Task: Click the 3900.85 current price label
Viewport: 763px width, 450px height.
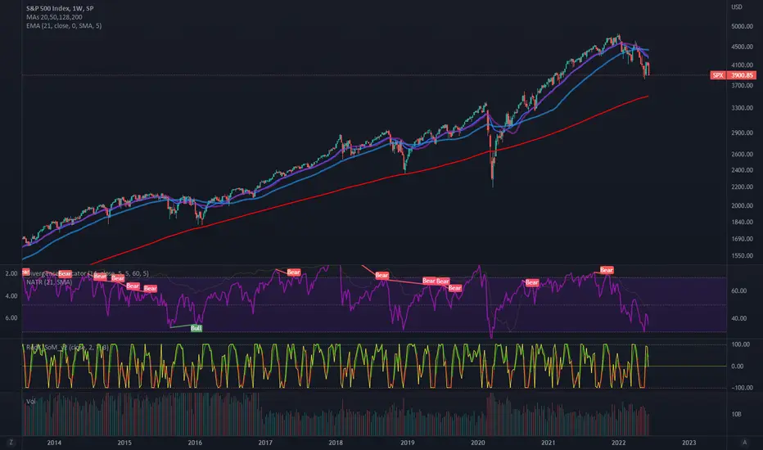Action: point(742,75)
